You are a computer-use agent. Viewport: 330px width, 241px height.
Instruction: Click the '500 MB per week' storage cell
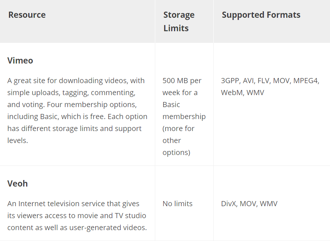(184, 117)
